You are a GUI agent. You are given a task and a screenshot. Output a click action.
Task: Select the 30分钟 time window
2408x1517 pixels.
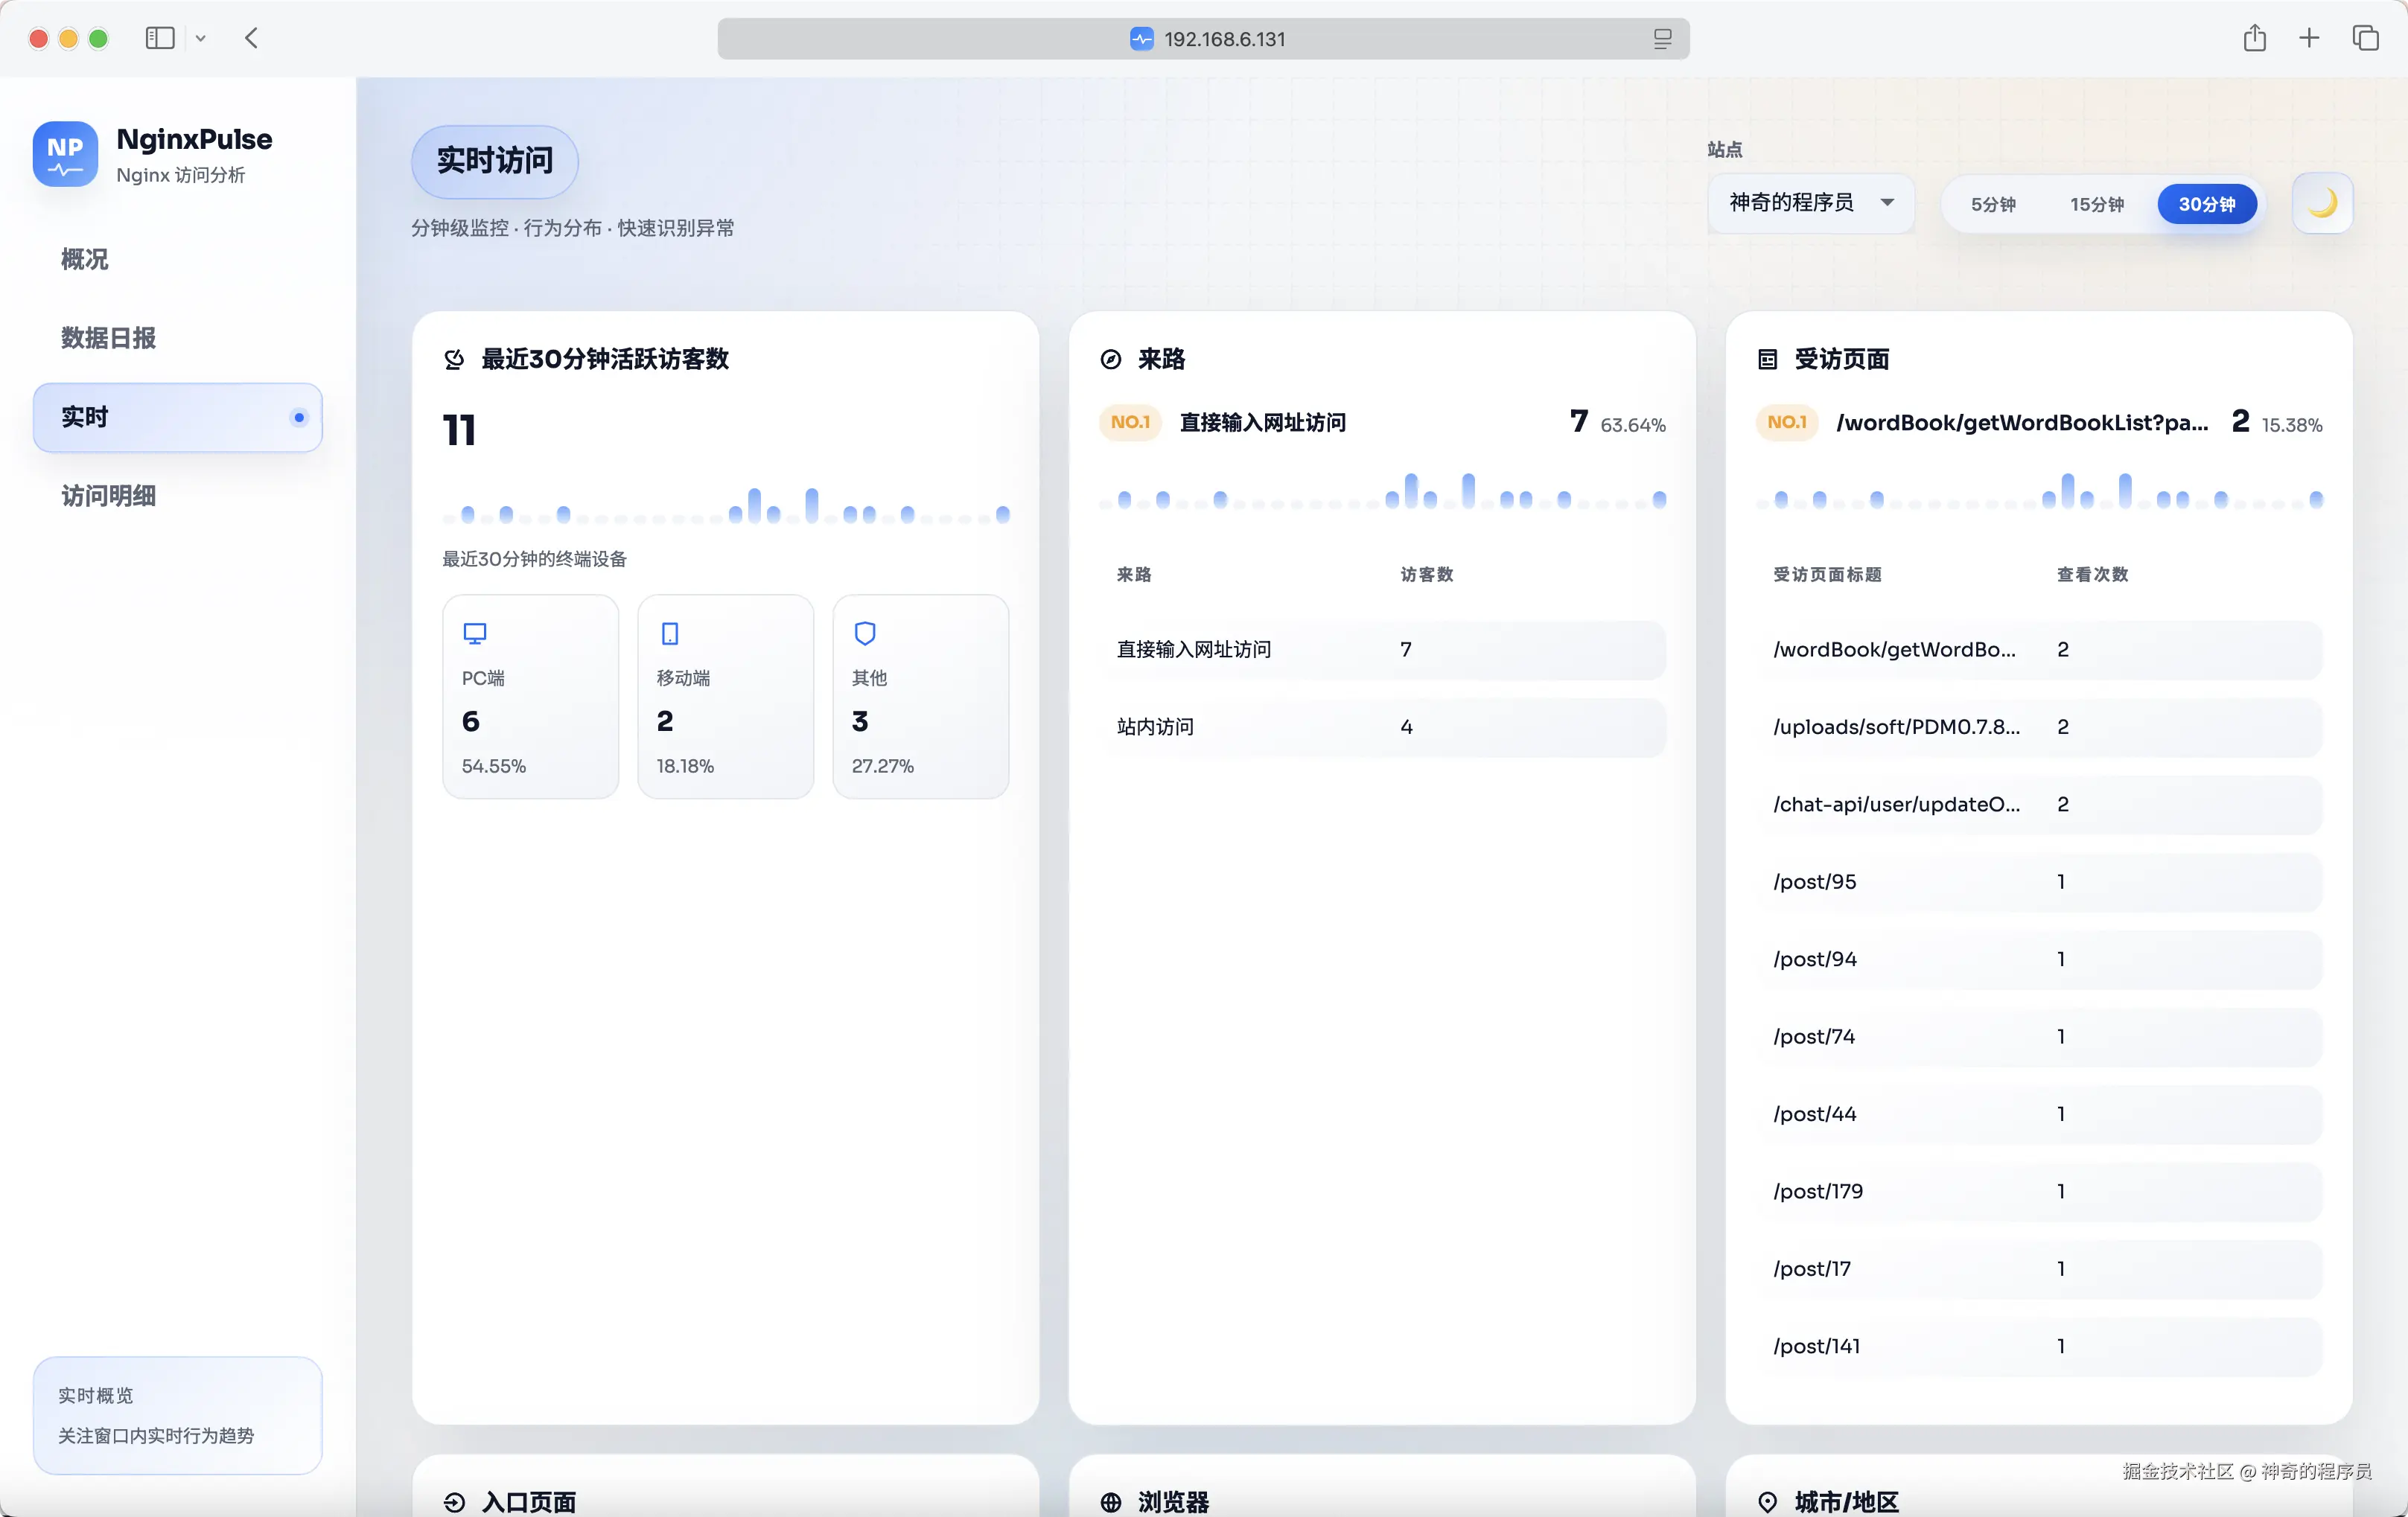2206,204
